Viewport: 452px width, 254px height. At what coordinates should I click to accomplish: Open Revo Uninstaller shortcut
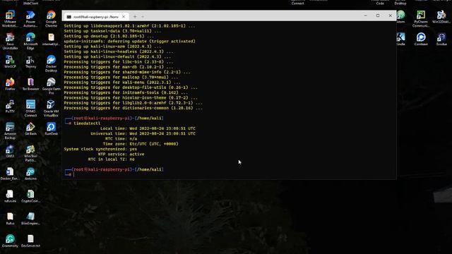(10, 42)
